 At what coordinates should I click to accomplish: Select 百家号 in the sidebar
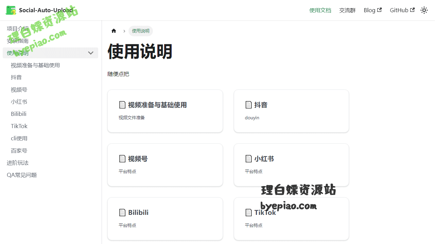(19, 150)
